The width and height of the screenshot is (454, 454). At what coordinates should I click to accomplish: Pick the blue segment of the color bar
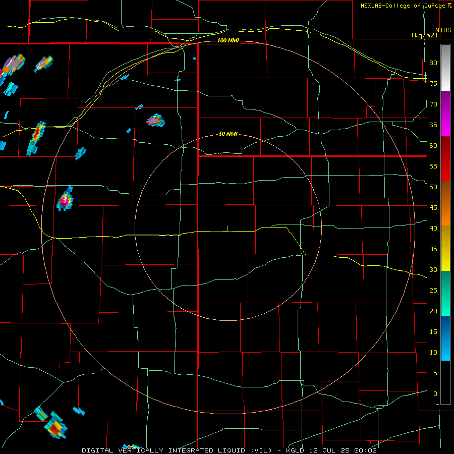point(445,338)
